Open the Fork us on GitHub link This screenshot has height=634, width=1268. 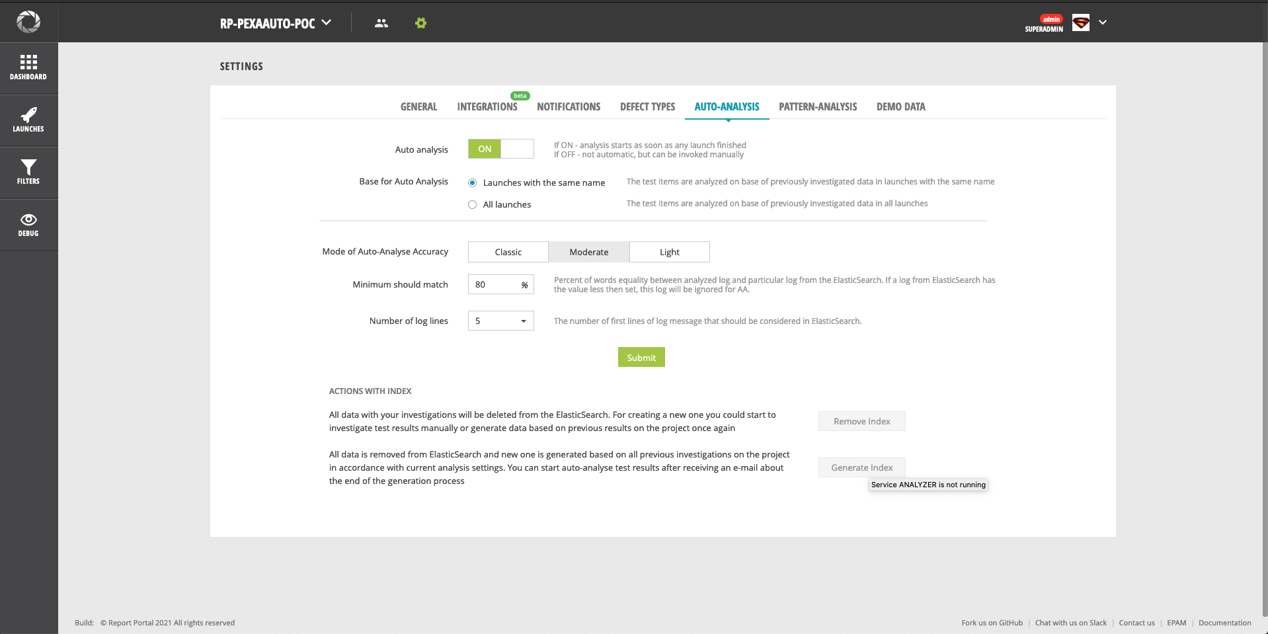click(x=992, y=623)
